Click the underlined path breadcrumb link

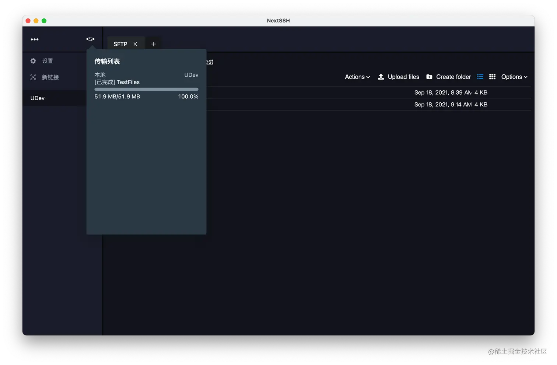(210, 62)
